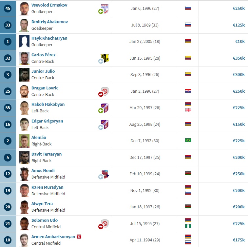248x247 pixels.
Task: Click the purple club crest beside Hakob Hakobyan
Action: [x=105, y=107]
